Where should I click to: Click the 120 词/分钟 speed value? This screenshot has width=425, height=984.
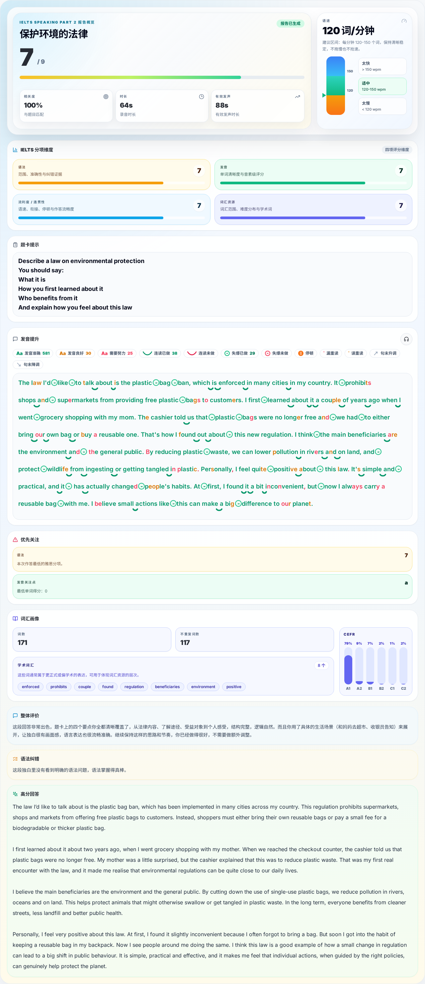[x=348, y=31]
